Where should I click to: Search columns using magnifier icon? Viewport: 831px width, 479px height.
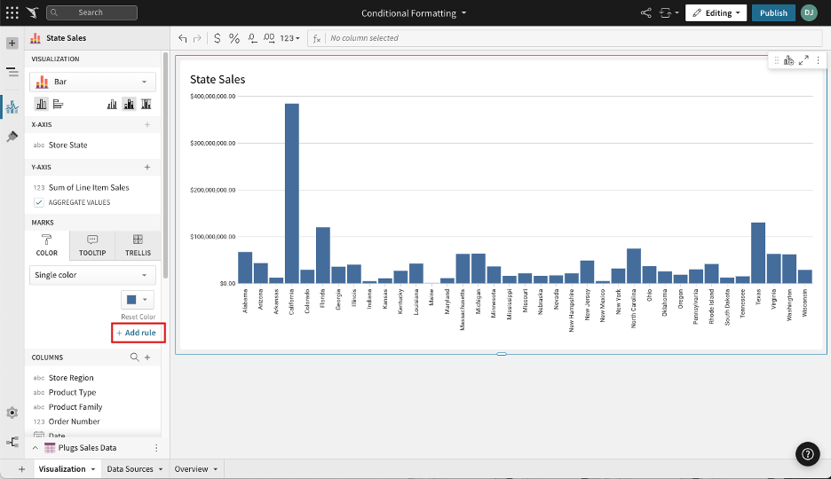[135, 357]
